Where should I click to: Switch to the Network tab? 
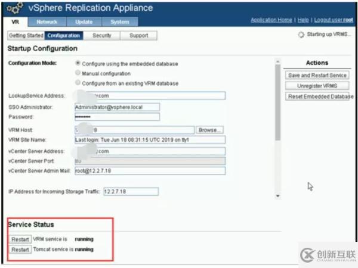click(x=47, y=22)
